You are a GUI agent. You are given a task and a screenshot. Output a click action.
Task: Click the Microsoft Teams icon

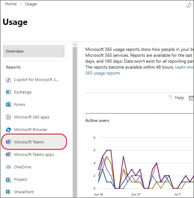pyautogui.click(x=8, y=142)
